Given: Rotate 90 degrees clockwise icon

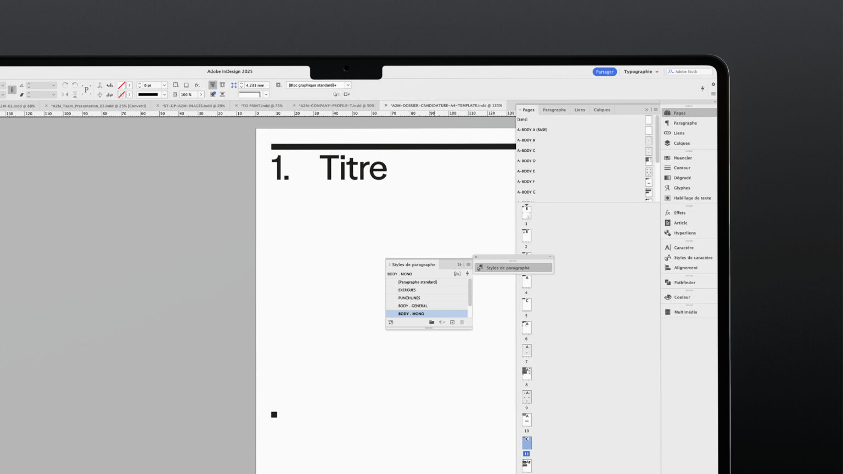Looking at the screenshot, I should click(65, 85).
